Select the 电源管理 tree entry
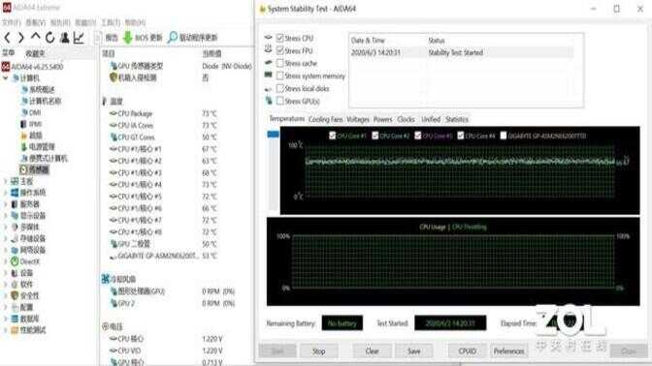 pyautogui.click(x=38, y=146)
